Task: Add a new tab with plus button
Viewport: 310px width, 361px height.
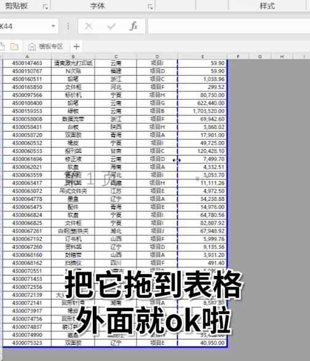Action: pyautogui.click(x=76, y=47)
